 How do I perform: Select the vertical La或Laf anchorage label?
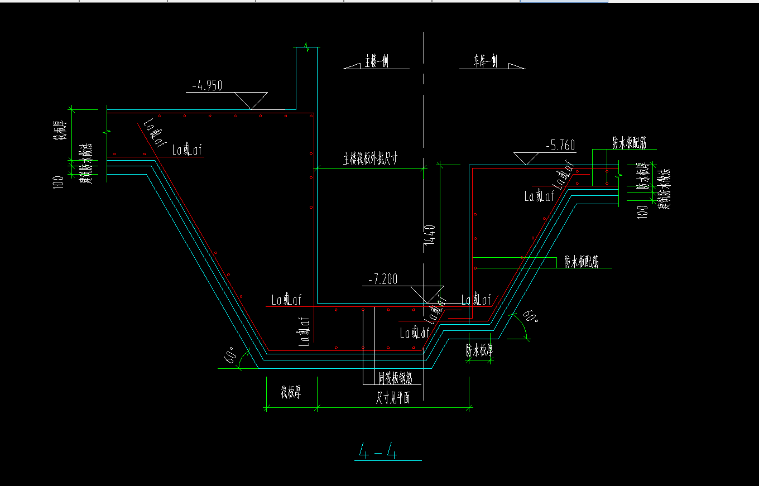pos(305,331)
